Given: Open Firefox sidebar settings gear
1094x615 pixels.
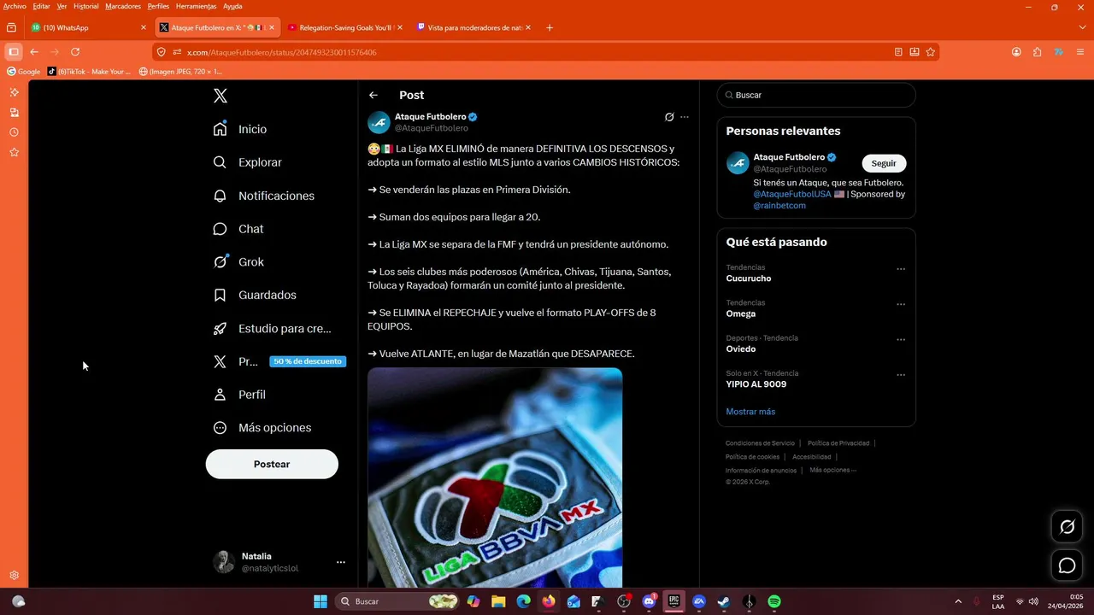Looking at the screenshot, I should (x=14, y=576).
